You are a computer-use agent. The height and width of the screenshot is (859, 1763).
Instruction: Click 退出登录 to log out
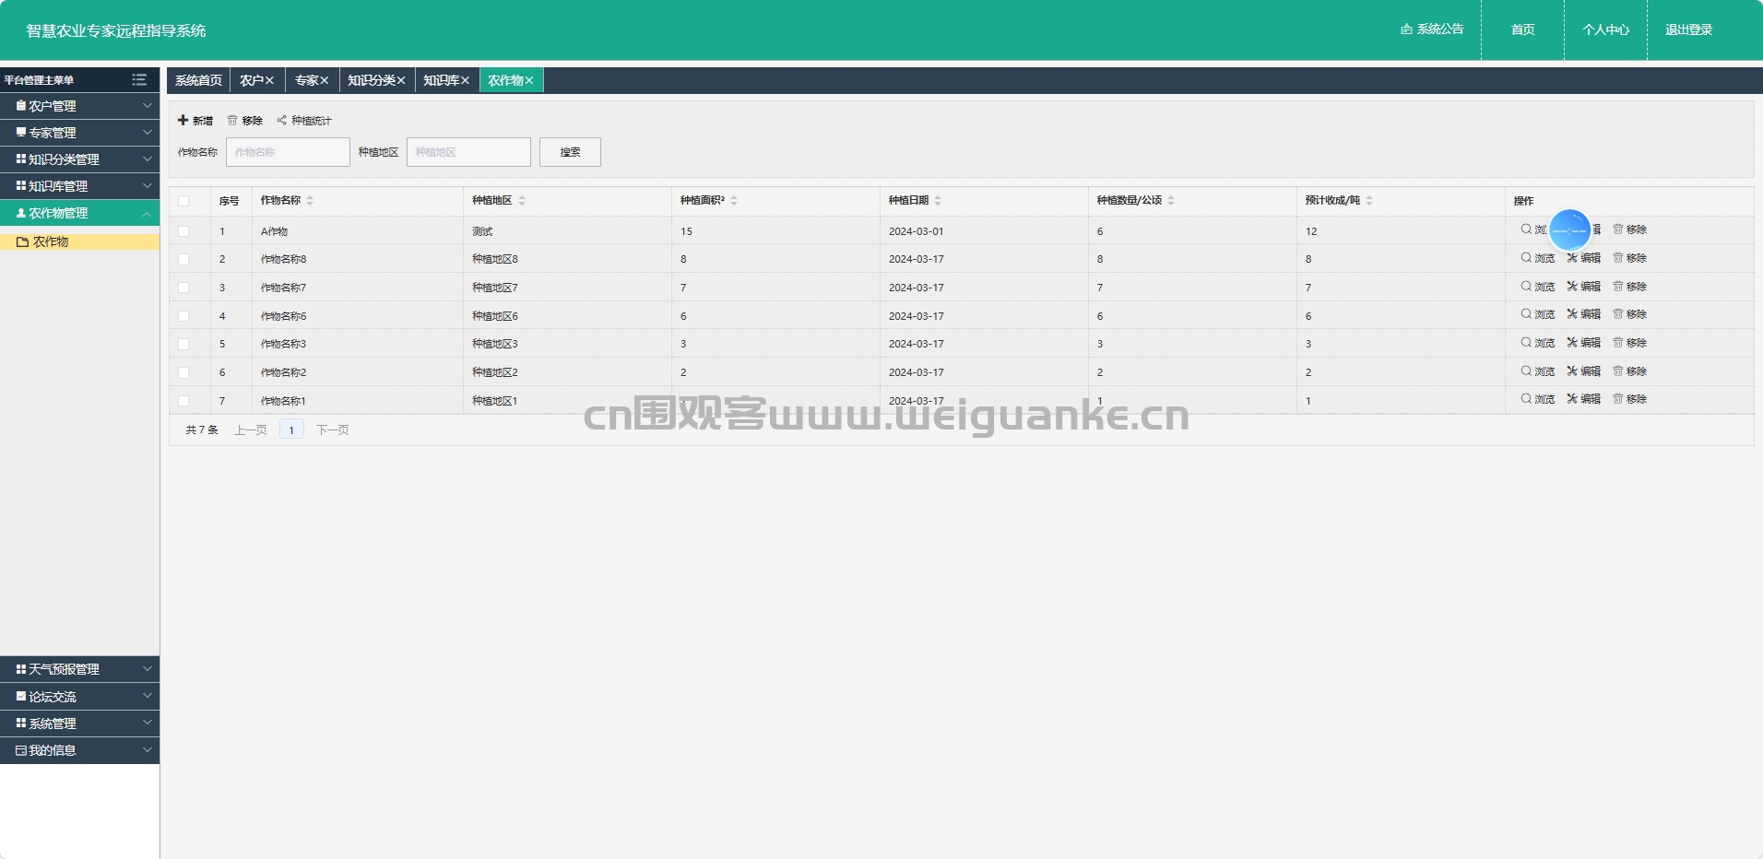click(x=1688, y=29)
